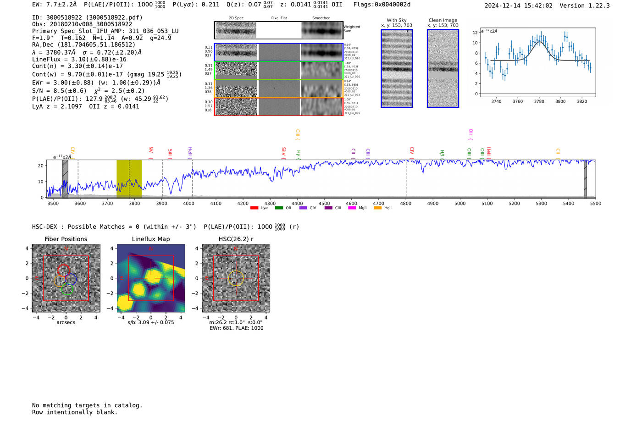
Task: Select the orange-bordered 2D fiber spectrum row
Action: [279, 89]
